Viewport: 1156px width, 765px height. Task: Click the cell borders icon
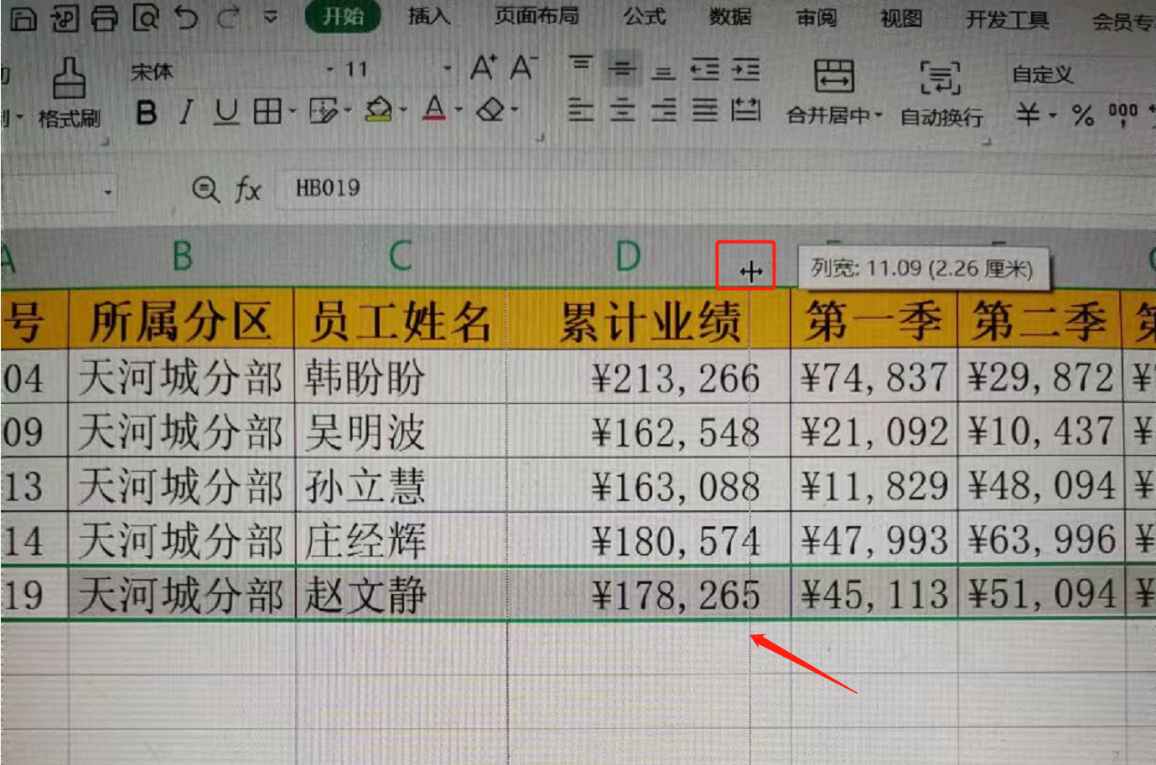[x=267, y=111]
